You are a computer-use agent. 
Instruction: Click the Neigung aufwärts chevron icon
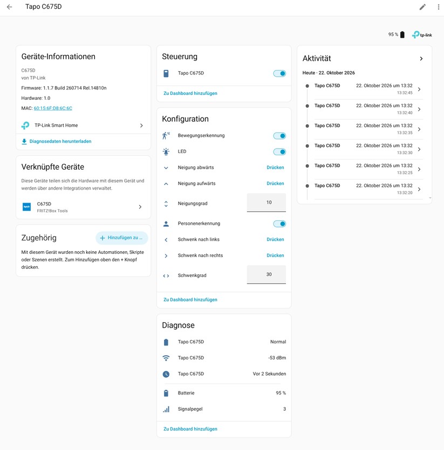pyautogui.click(x=166, y=184)
